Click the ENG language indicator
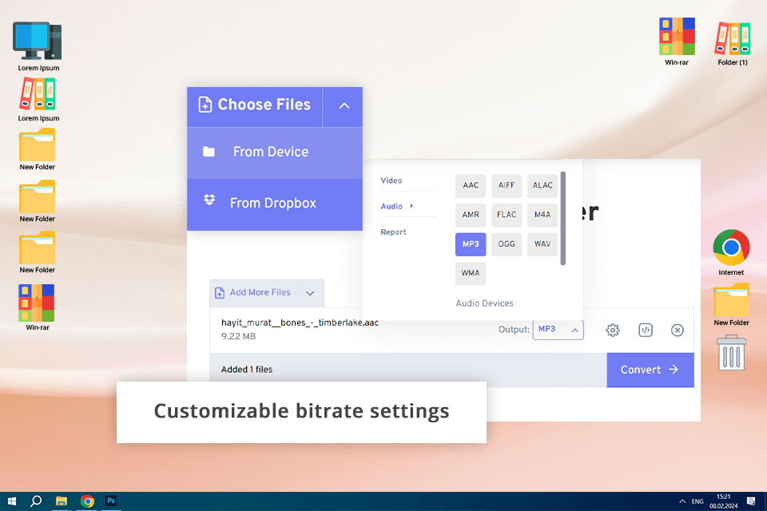 (697, 501)
